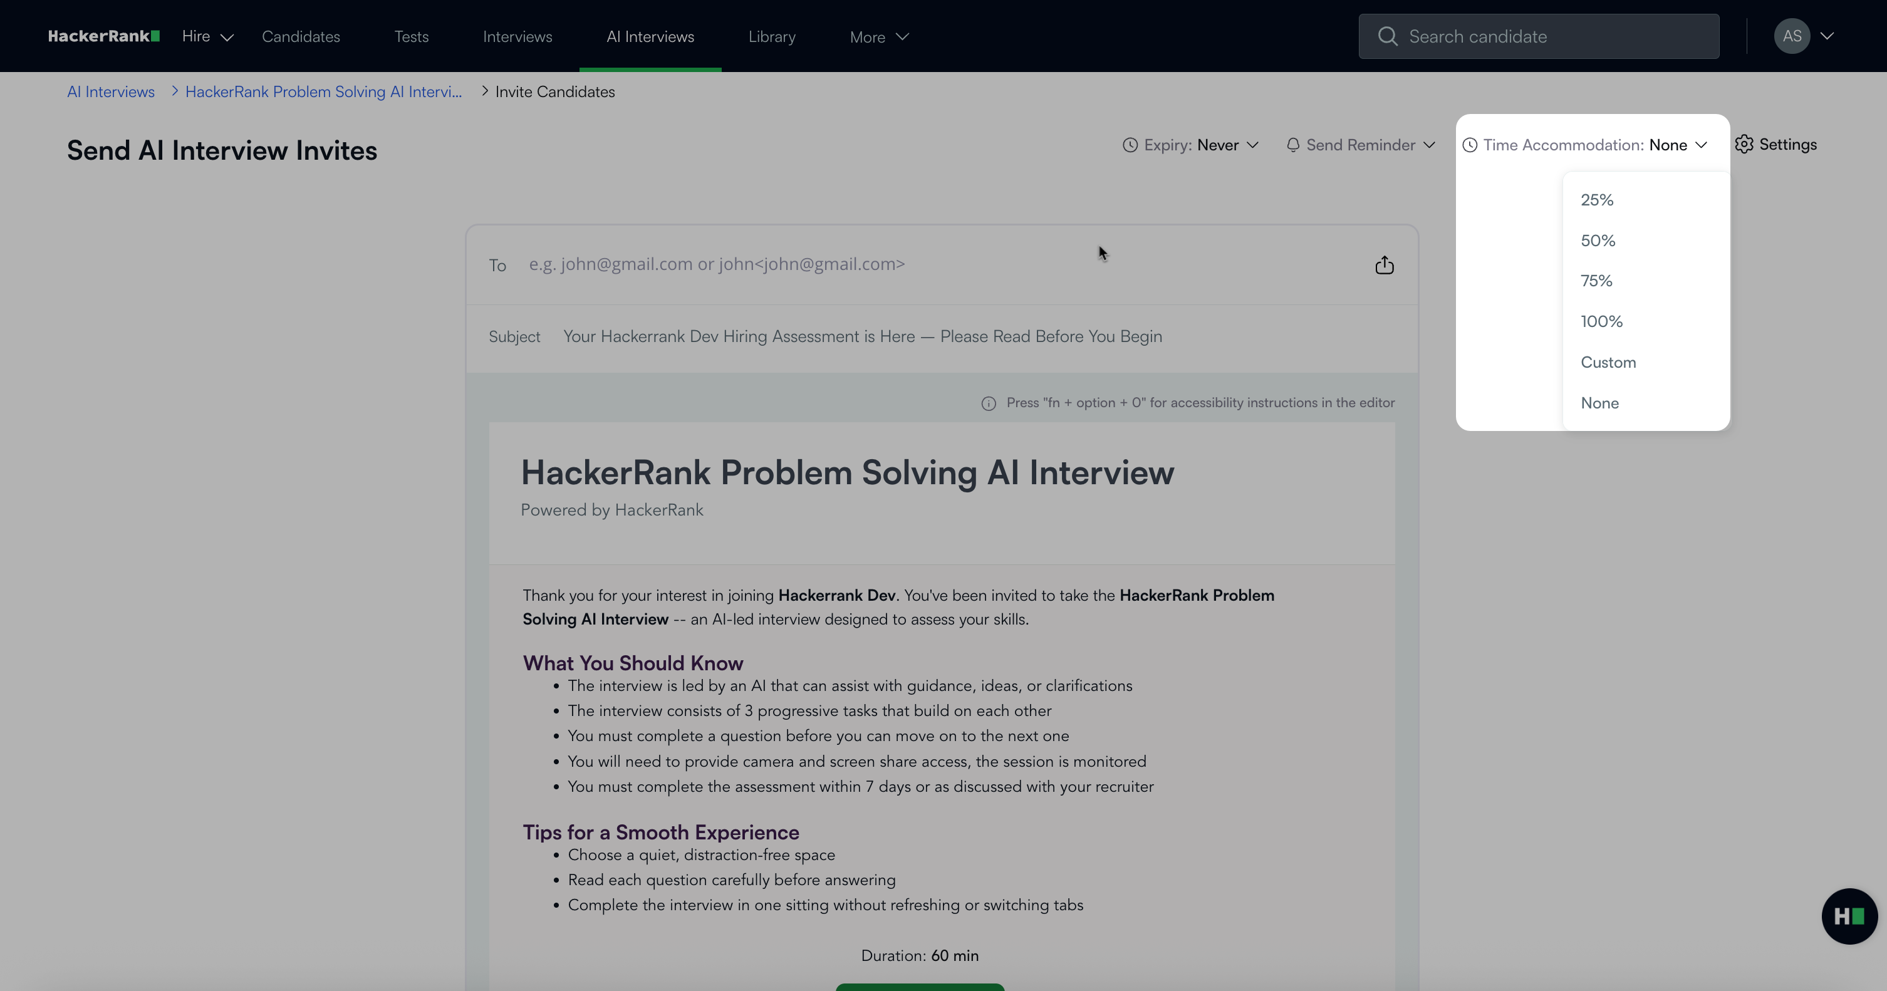Click the 'Read each question carefully' bullet
1887x991 pixels.
coord(732,879)
